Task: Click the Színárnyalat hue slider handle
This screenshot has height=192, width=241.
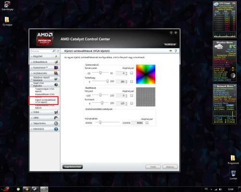Action: (x=100, y=73)
